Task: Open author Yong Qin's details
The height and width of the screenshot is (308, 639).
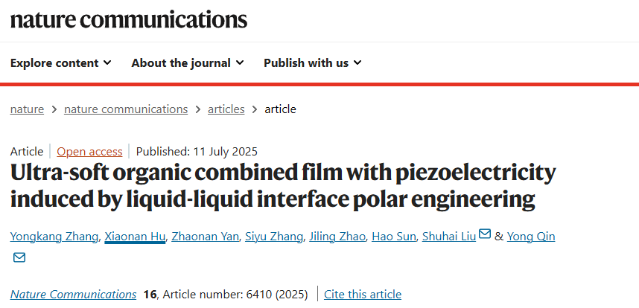Action: (x=531, y=237)
